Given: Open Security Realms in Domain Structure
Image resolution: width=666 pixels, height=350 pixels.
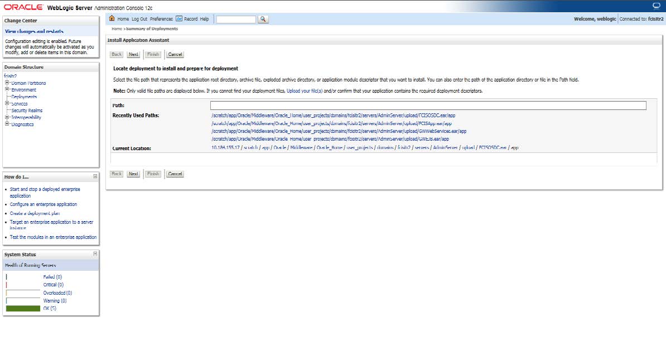Looking at the screenshot, I should (27, 111).
